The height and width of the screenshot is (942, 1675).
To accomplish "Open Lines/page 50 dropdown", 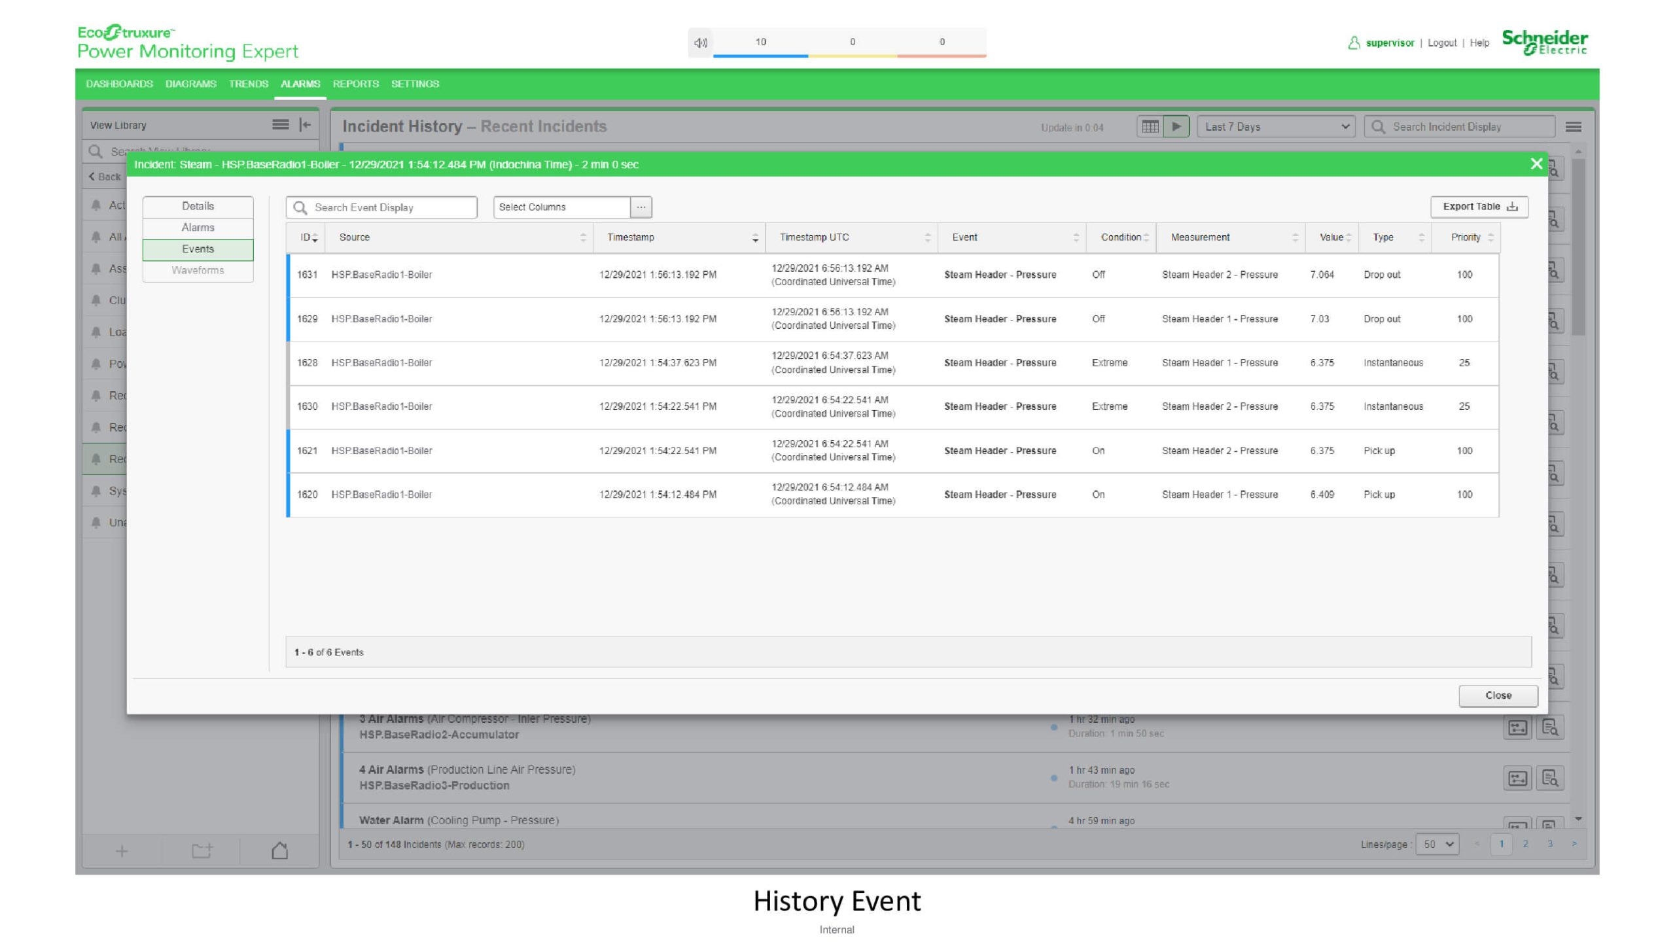I will click(x=1437, y=844).
